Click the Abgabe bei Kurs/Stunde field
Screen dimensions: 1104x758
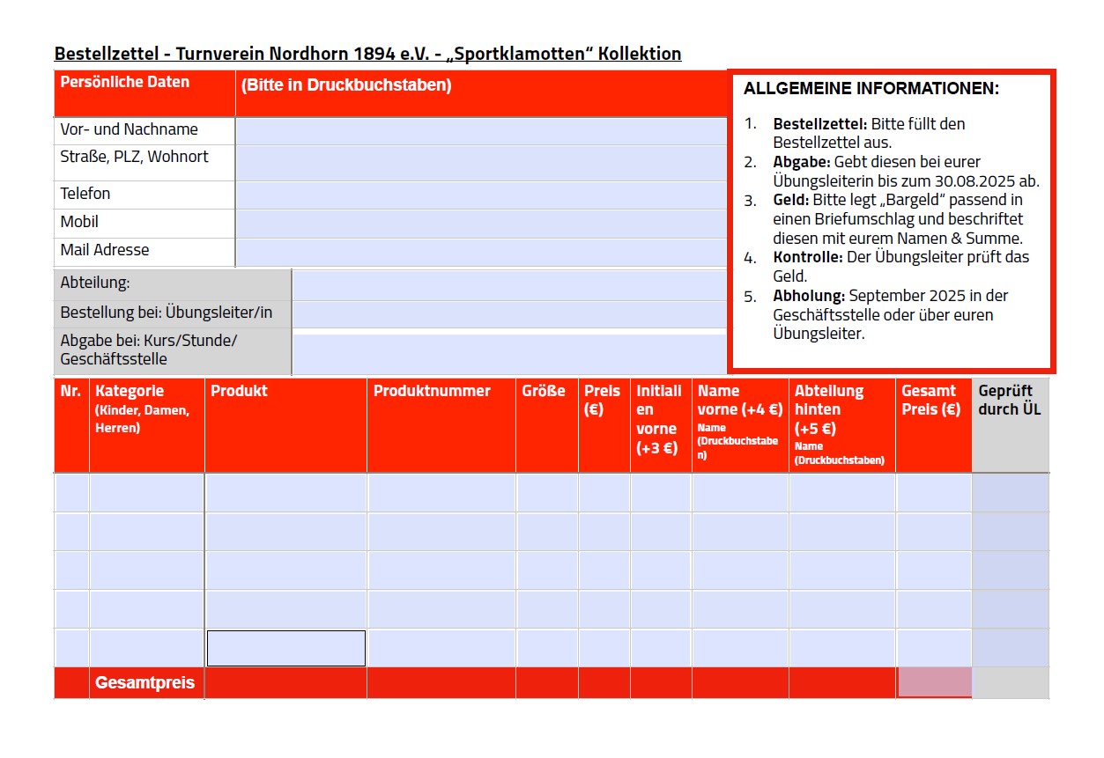coord(509,354)
